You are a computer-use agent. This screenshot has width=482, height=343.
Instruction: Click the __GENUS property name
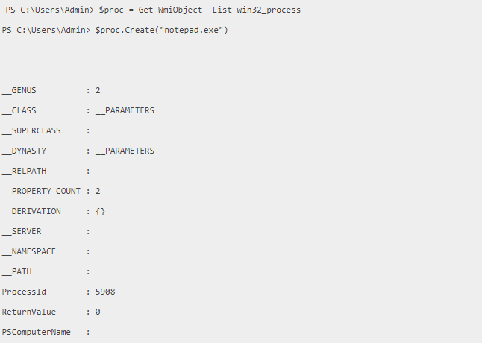pyautogui.click(x=19, y=90)
